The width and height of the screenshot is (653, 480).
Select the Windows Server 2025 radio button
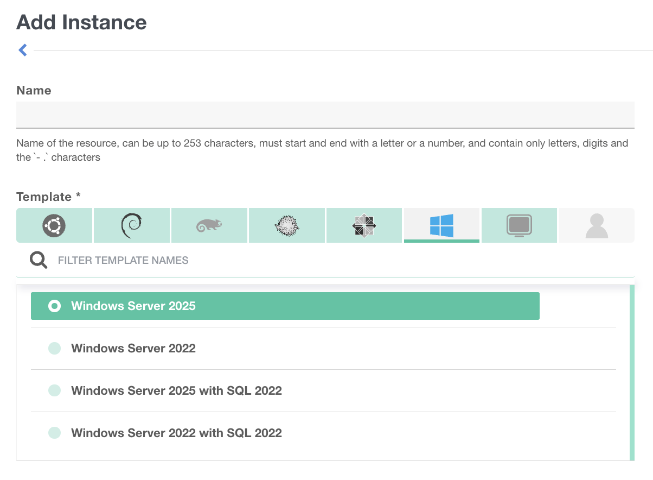(x=54, y=306)
